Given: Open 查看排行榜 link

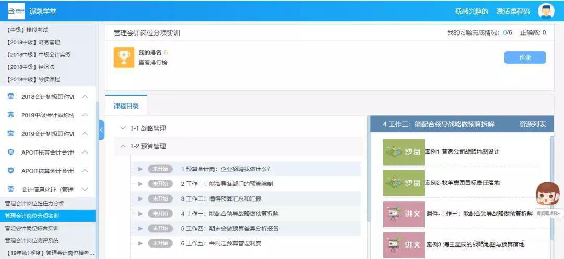Looking at the screenshot, I should click(x=153, y=62).
